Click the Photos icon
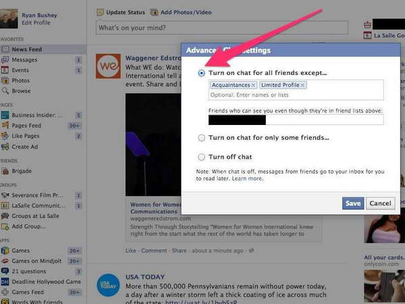 point(5,80)
